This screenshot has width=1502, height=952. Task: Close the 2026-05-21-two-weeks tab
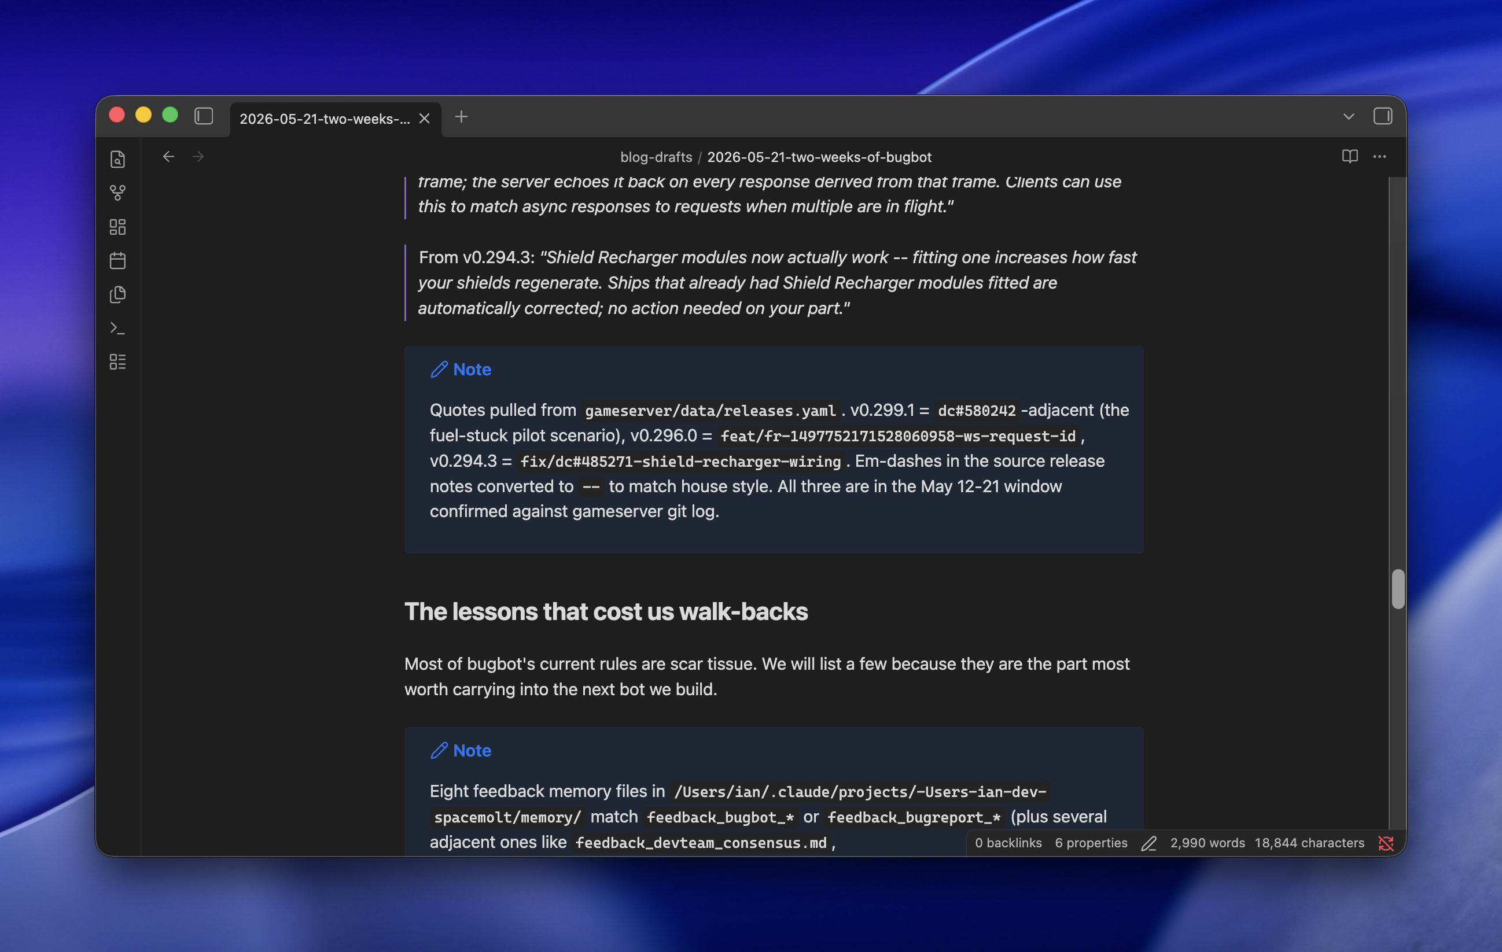(x=424, y=119)
